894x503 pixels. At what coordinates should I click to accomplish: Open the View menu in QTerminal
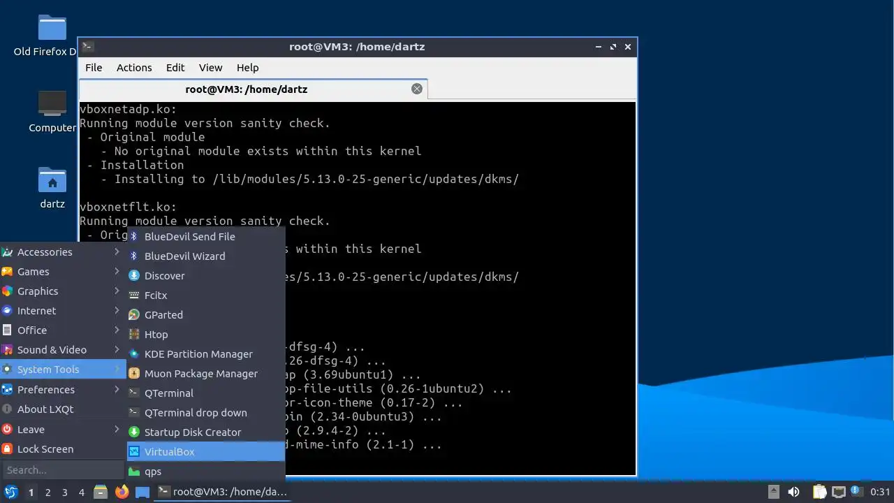(210, 68)
